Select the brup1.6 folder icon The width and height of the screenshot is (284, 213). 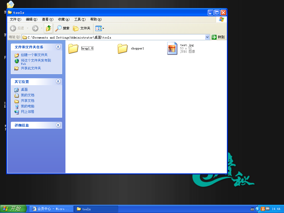73,49
